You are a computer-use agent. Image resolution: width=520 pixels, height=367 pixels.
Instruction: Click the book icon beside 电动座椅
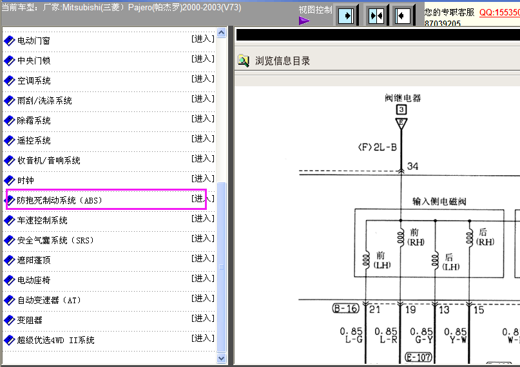9,280
